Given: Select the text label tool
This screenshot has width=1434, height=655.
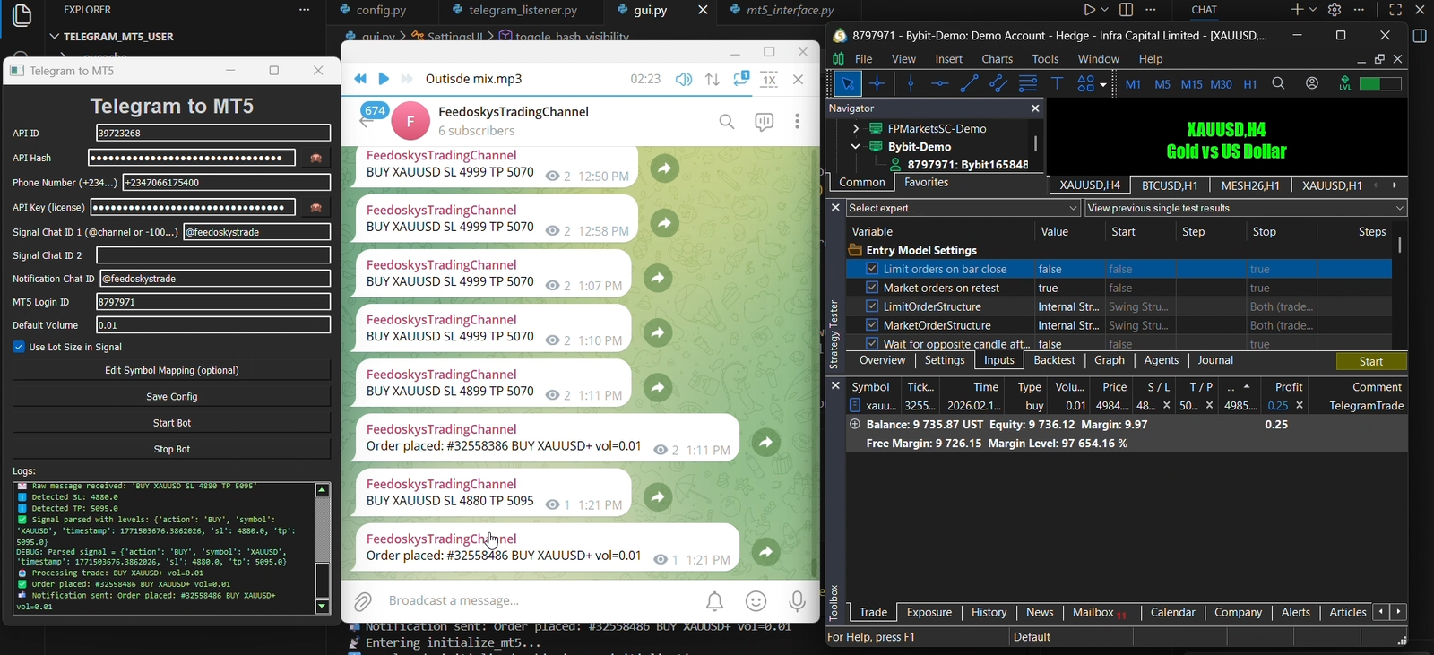Looking at the screenshot, I should pyautogui.click(x=1058, y=84).
